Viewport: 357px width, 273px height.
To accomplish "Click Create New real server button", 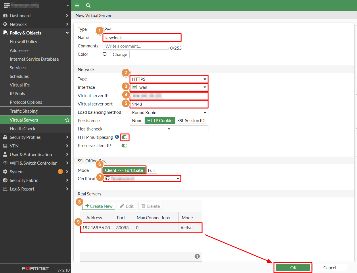I will click(99, 206).
